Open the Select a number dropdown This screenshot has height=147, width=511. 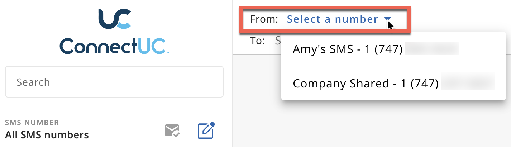click(332, 19)
